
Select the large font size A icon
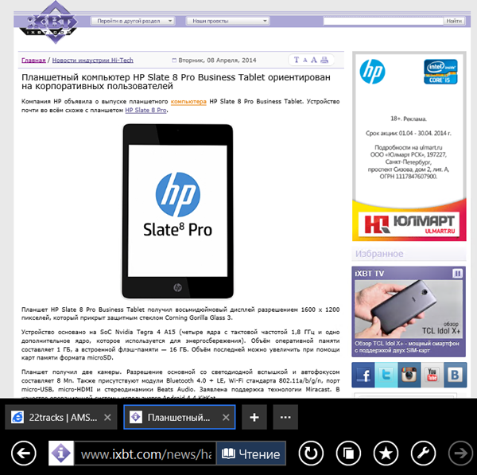(314, 60)
